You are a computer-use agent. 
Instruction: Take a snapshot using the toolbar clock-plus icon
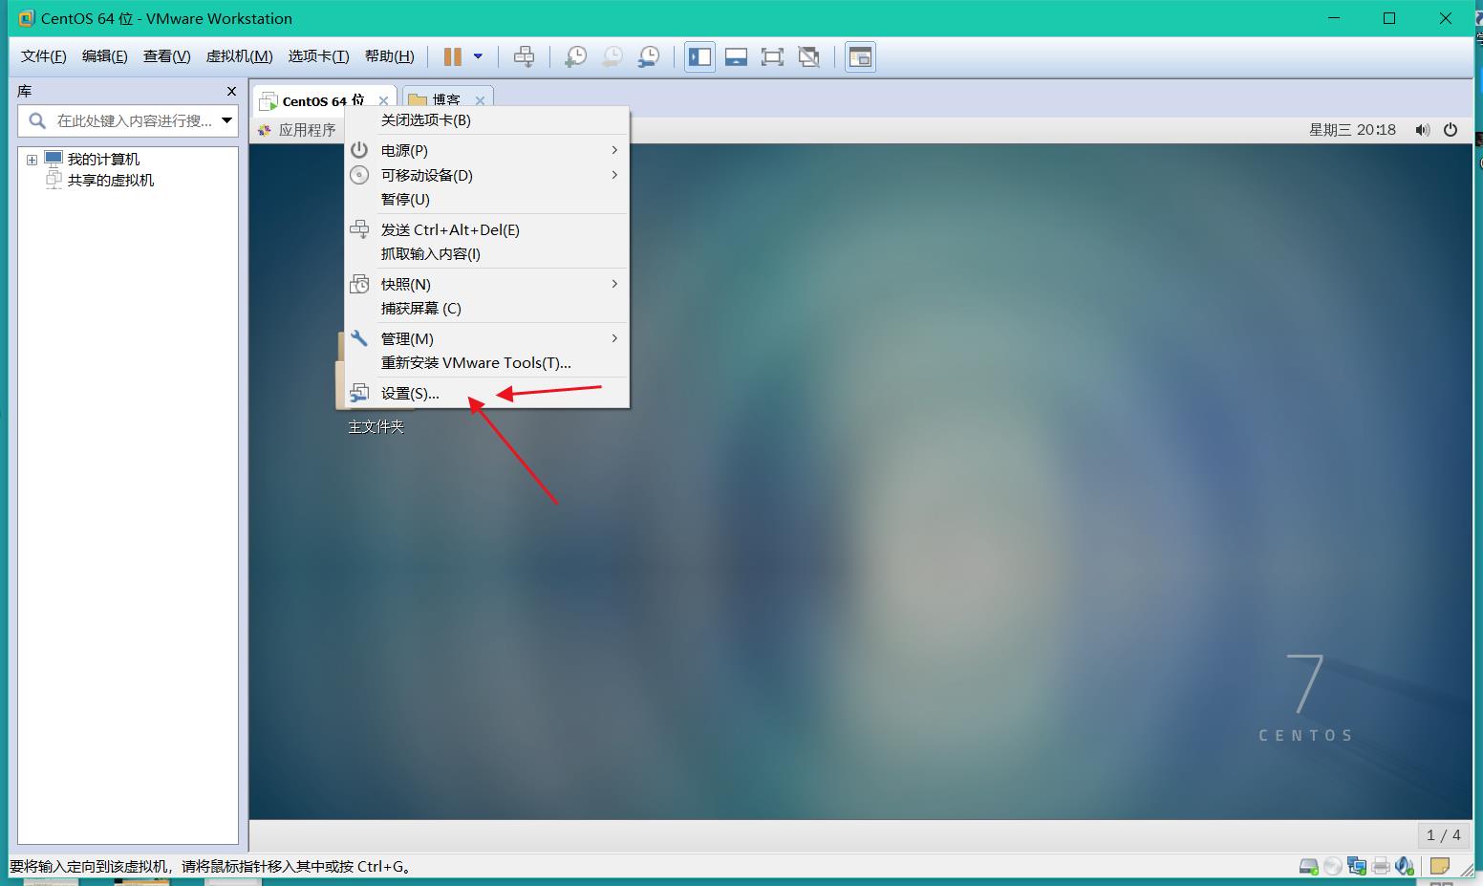575,57
